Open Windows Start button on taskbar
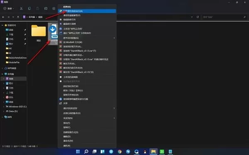 78,152
